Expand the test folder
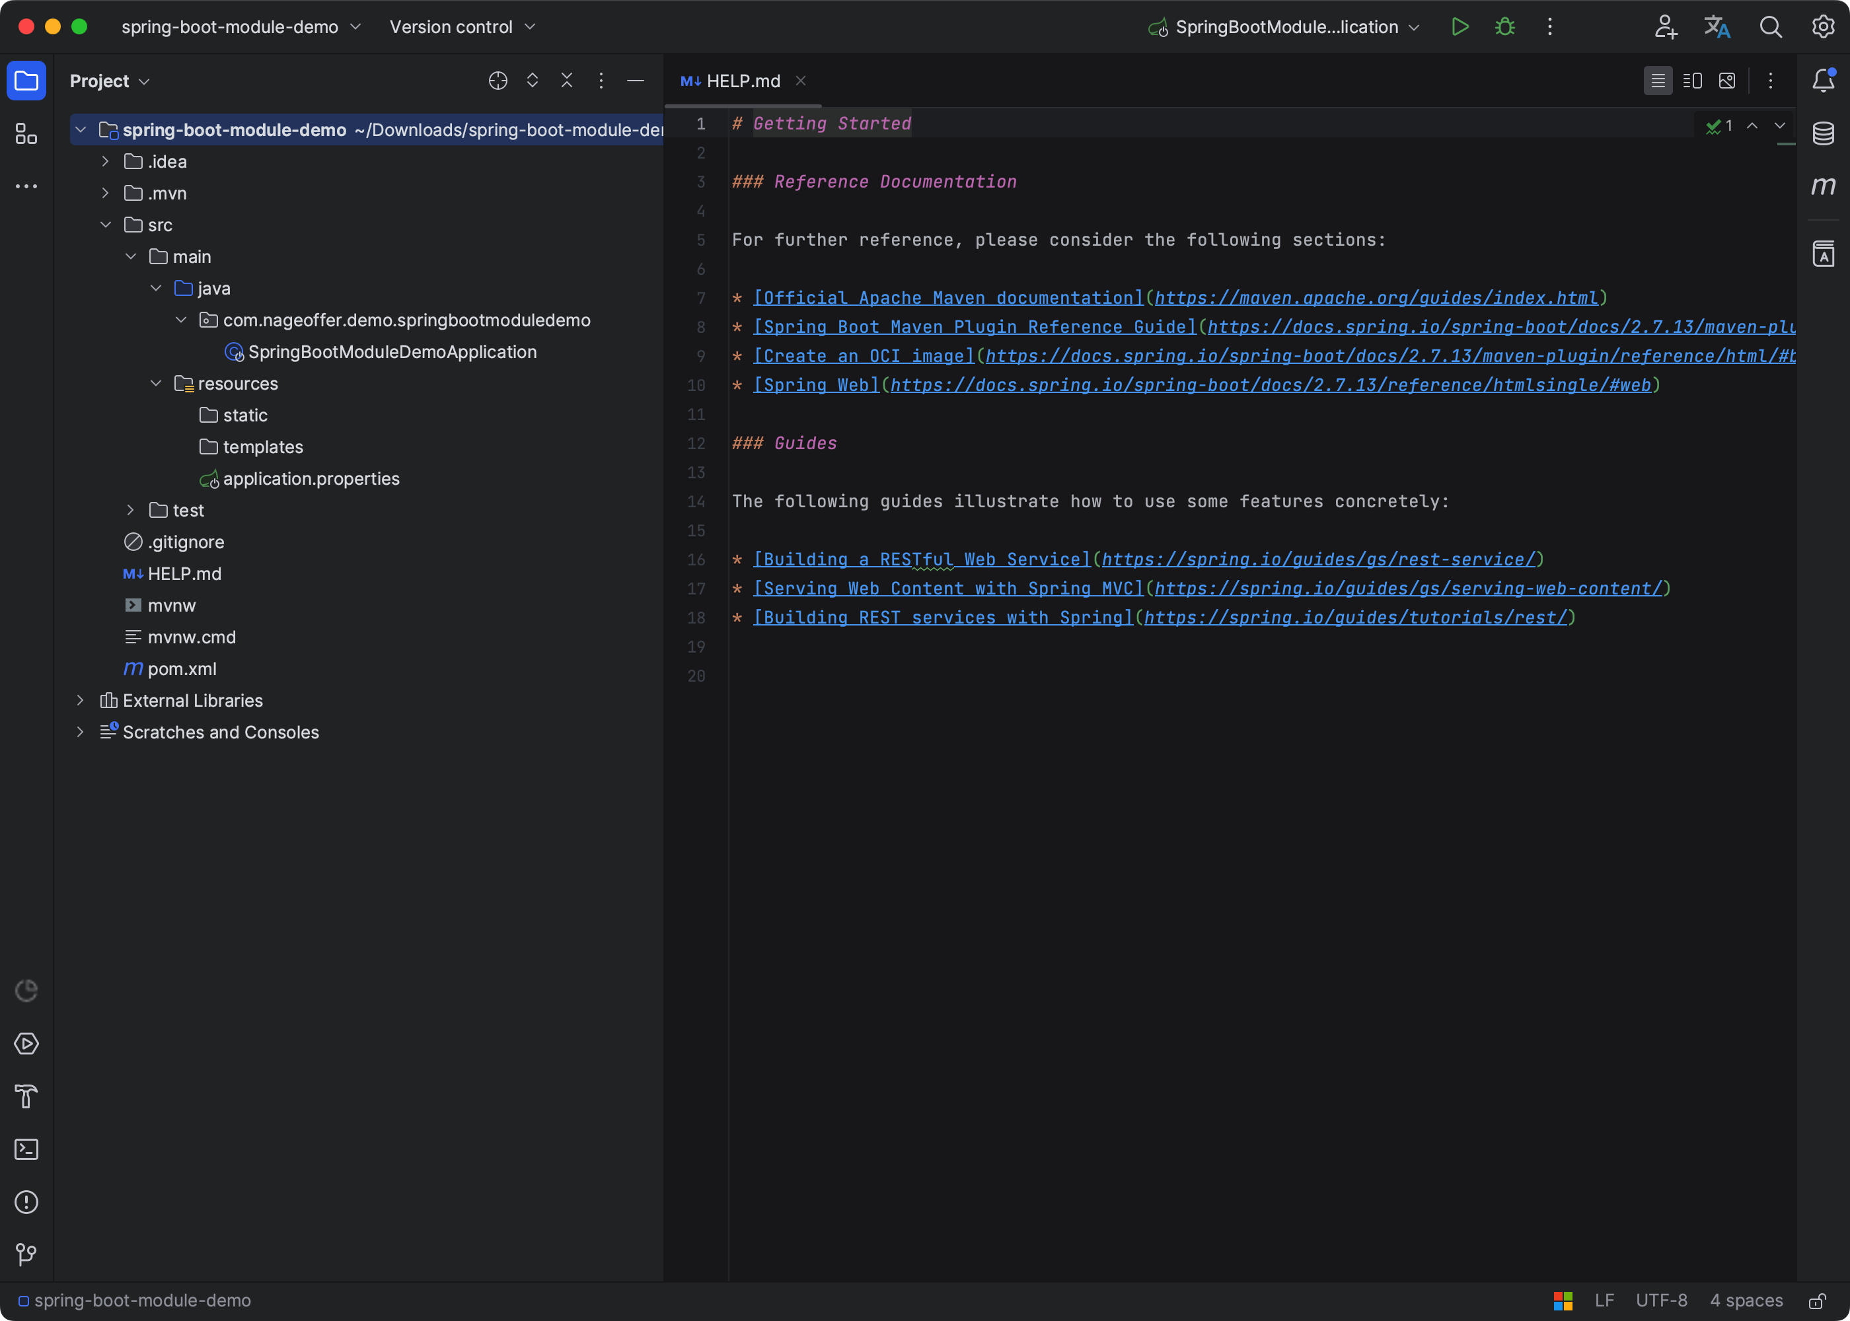Screen dimensions: 1850x1321 coord(131,510)
